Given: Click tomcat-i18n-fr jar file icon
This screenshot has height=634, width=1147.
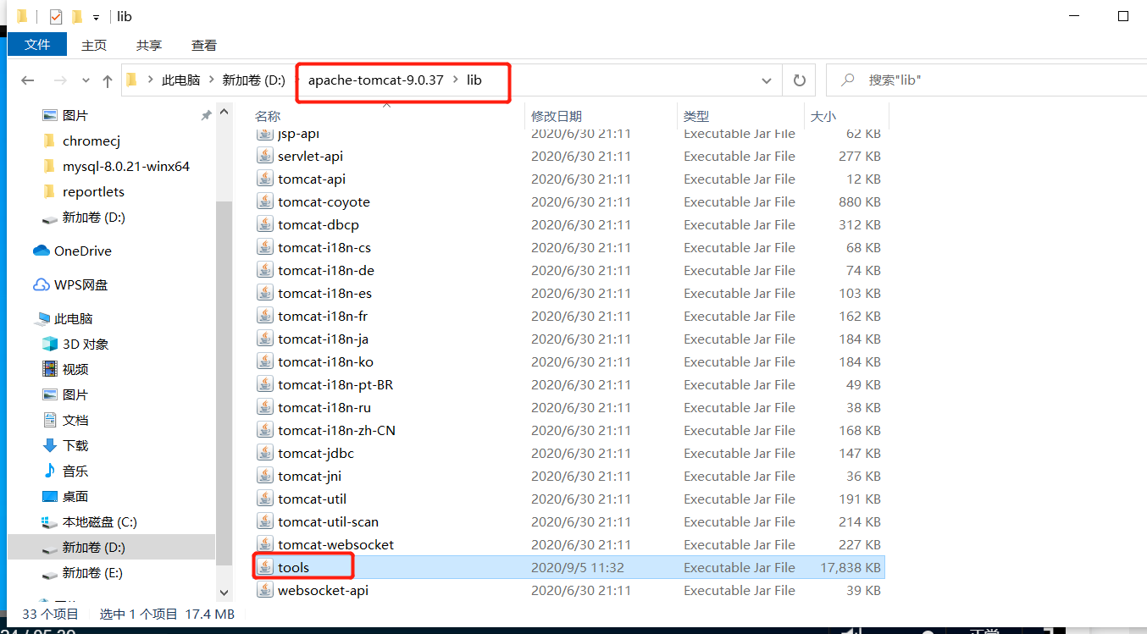Looking at the screenshot, I should (x=265, y=316).
